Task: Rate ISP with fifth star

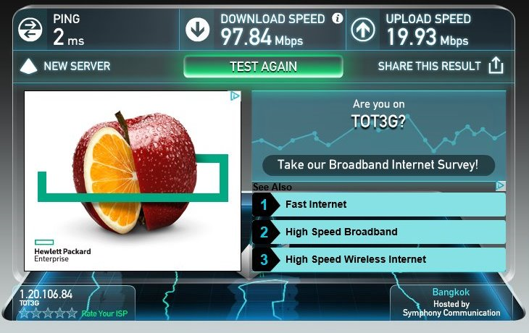Action: coord(72,313)
